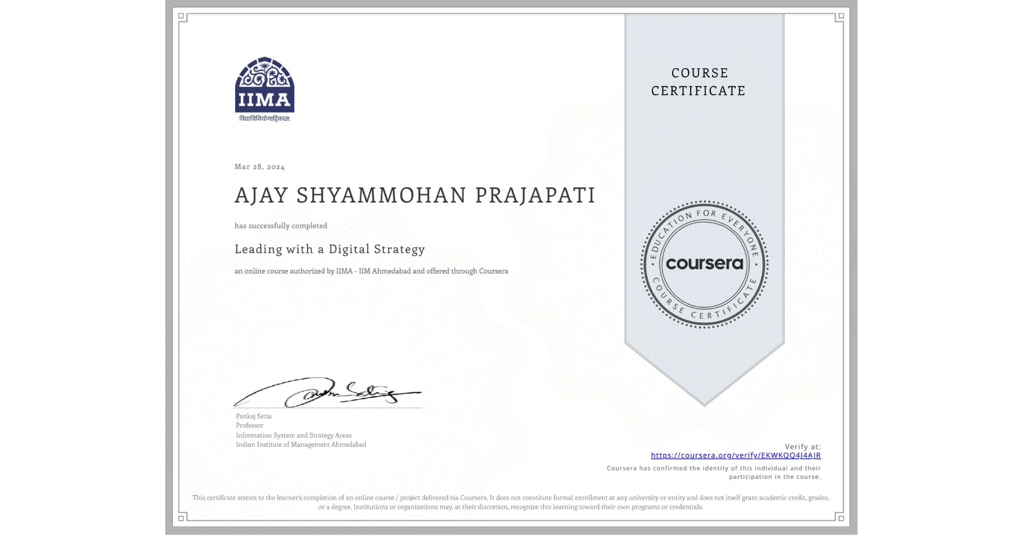Click Pankaj Setia's handwritten signature

pyautogui.click(x=328, y=392)
